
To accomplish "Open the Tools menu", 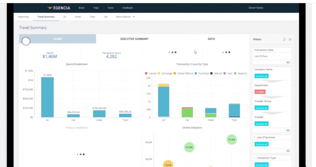I will tap(111, 8).
